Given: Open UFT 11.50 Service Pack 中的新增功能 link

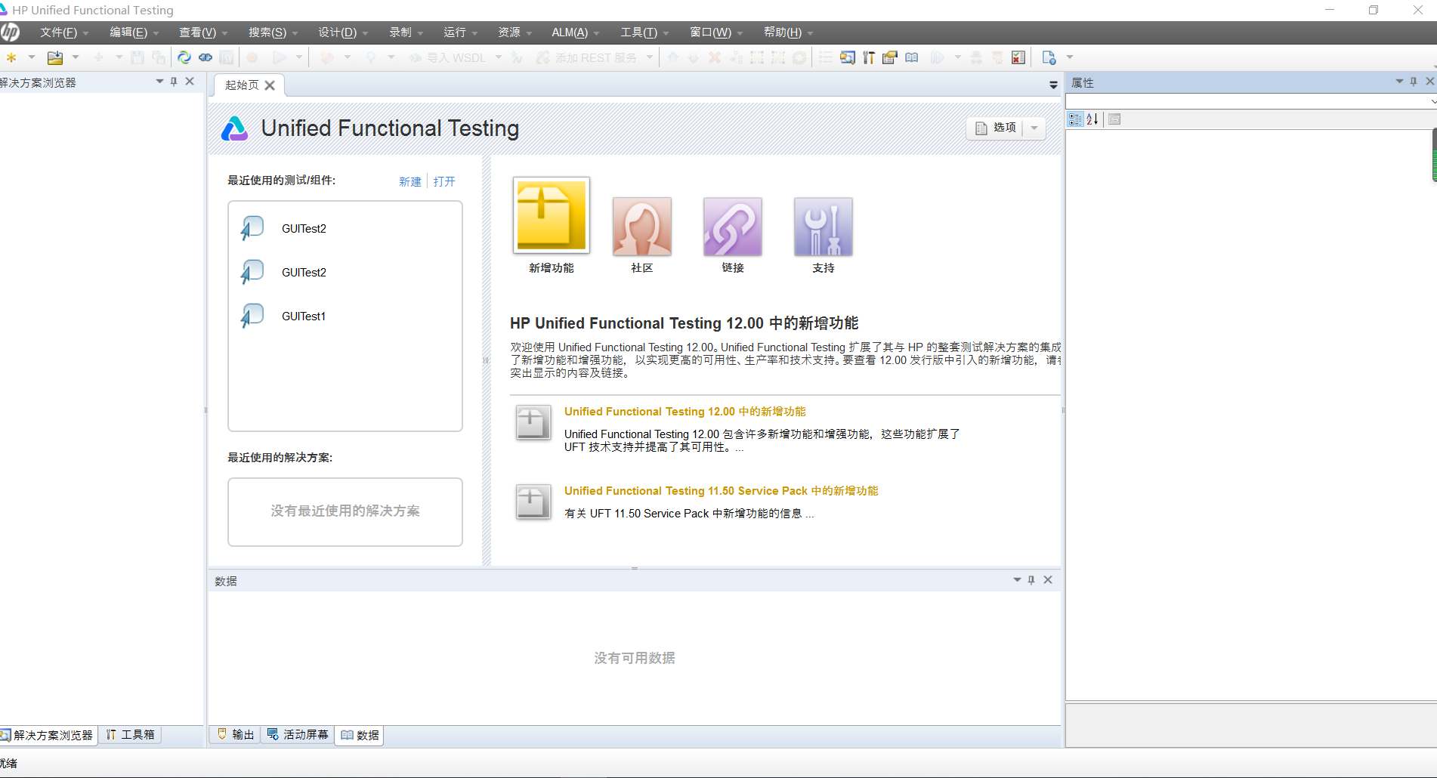Looking at the screenshot, I should [x=722, y=491].
